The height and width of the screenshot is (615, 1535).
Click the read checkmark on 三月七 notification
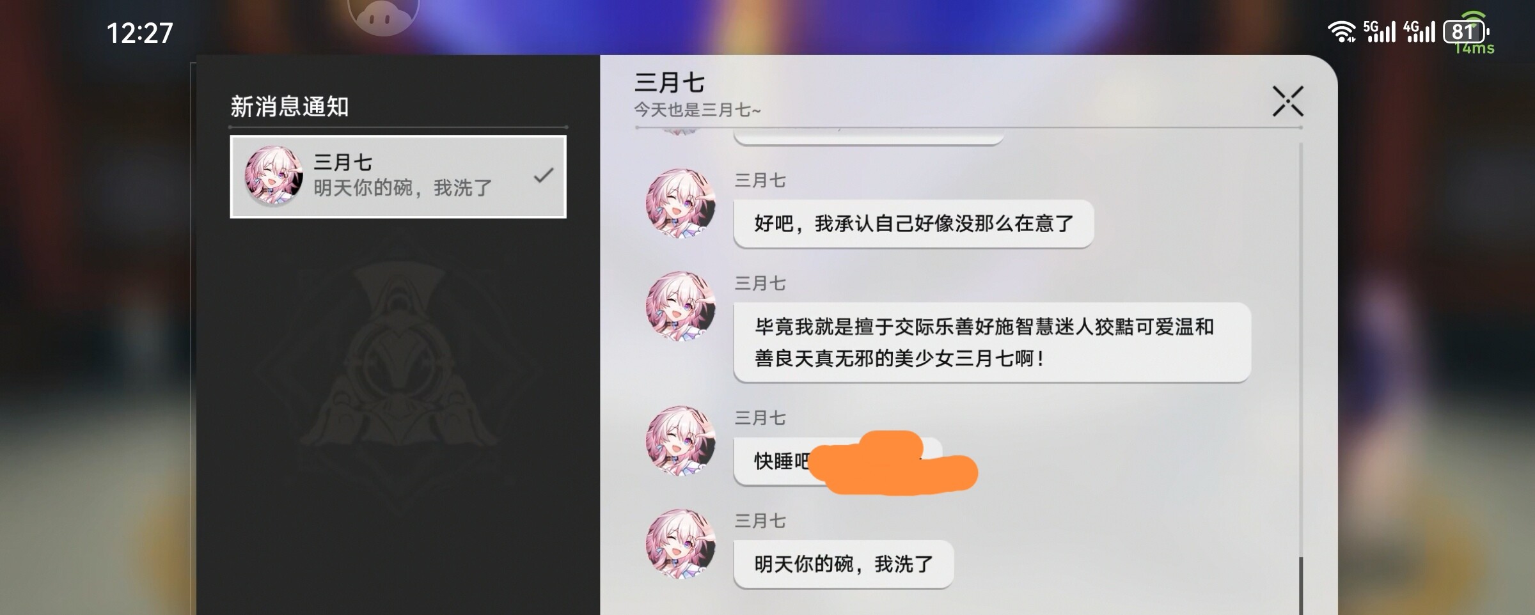coord(543,175)
